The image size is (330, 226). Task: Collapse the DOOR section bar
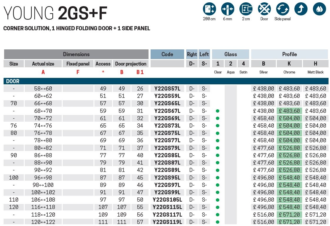166,81
